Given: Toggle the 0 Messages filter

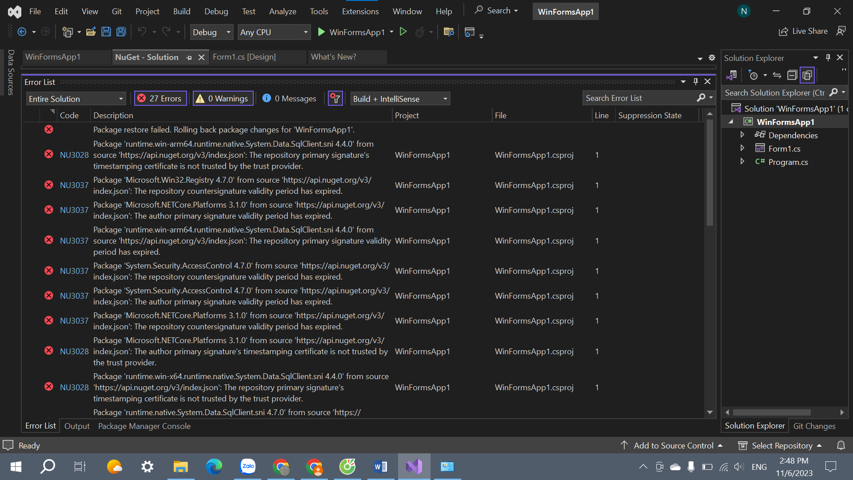Looking at the screenshot, I should point(289,99).
